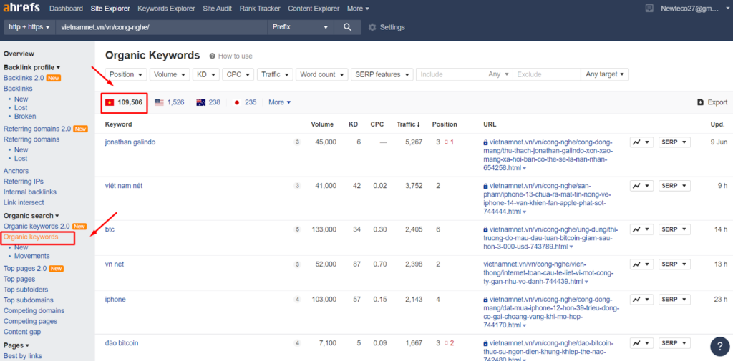Open the CPC filter dropdown
This screenshot has height=361, width=733.
pyautogui.click(x=238, y=74)
